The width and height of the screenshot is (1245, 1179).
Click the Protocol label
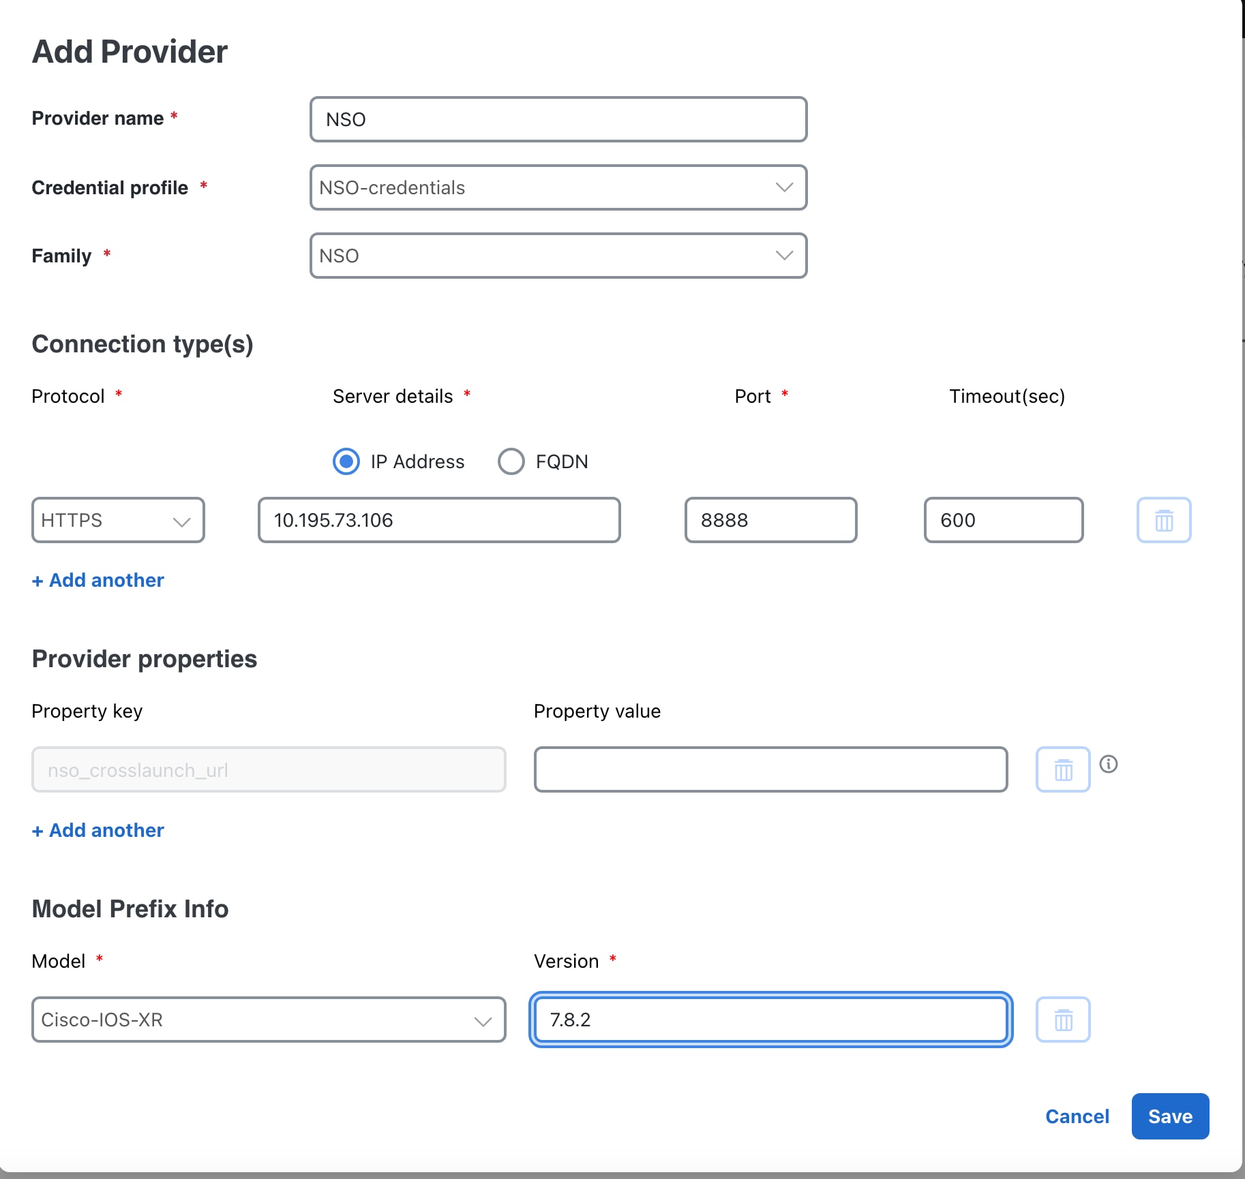click(x=68, y=396)
